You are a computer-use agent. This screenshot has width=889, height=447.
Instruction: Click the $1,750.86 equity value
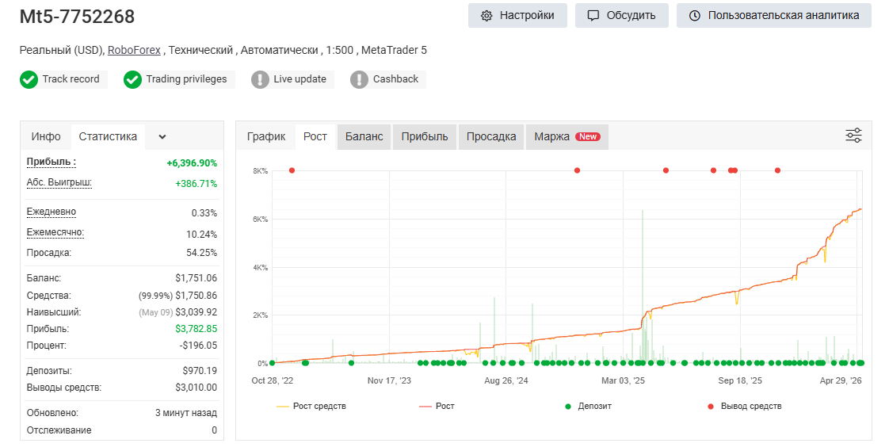pyautogui.click(x=196, y=296)
